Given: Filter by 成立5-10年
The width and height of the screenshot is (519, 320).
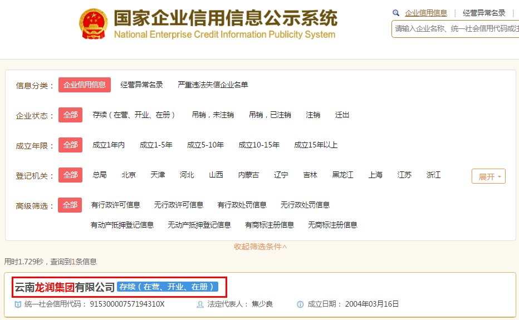Looking at the screenshot, I should coord(205,145).
